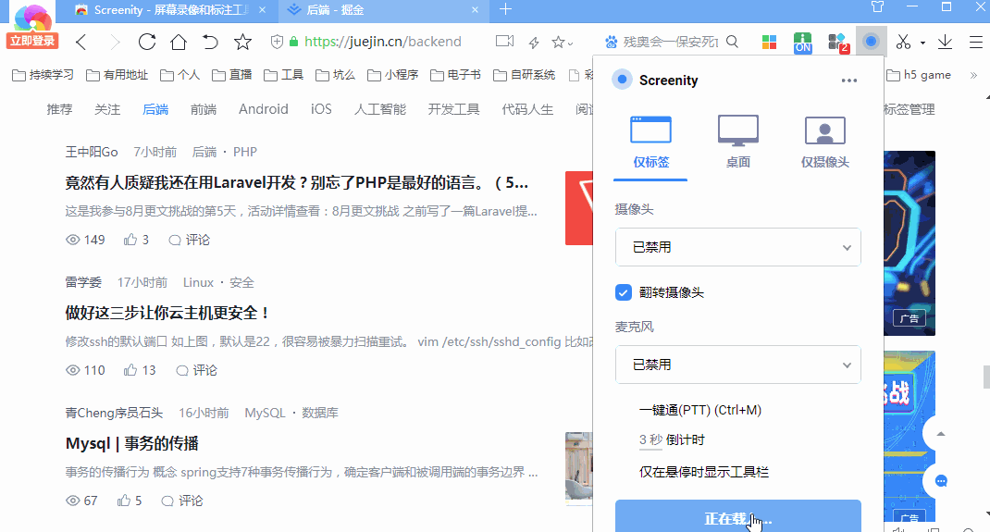Select 桌面 recording mode

pos(738,142)
